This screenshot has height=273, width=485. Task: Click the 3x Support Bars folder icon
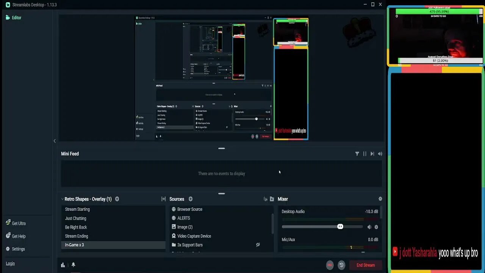[174, 245]
